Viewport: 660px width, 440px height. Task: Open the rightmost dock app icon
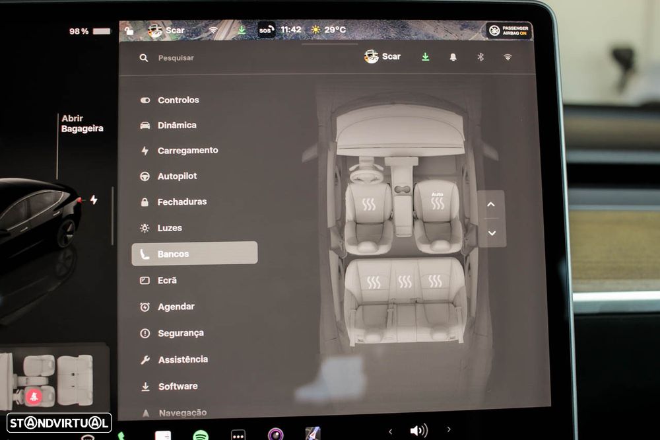pos(313,433)
